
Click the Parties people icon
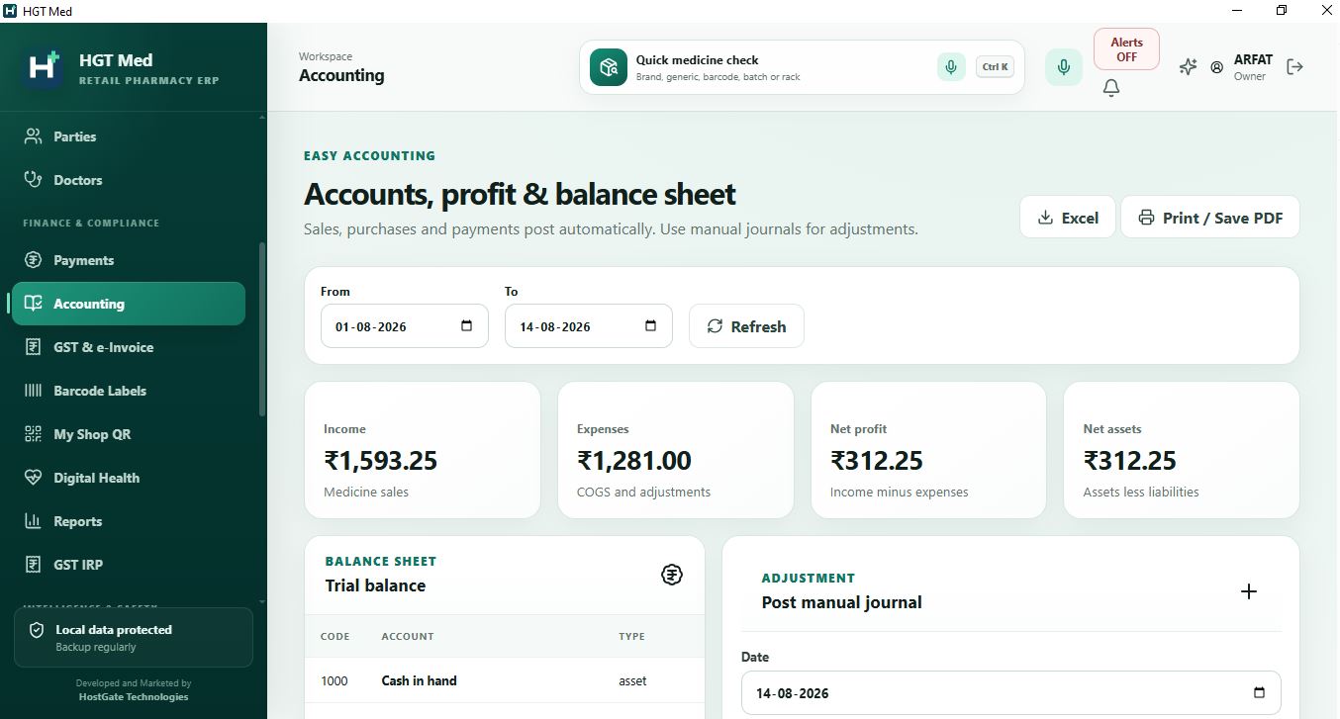34,136
